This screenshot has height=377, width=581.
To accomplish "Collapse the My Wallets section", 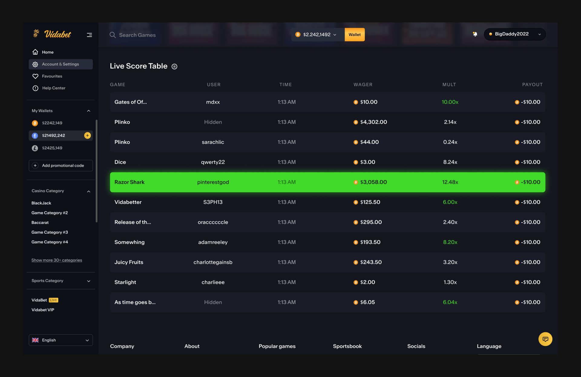I will pyautogui.click(x=89, y=111).
